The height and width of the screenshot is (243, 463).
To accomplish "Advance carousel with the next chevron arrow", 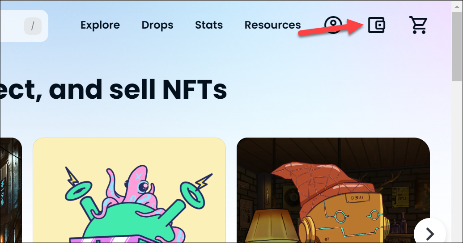I will pyautogui.click(x=429, y=233).
